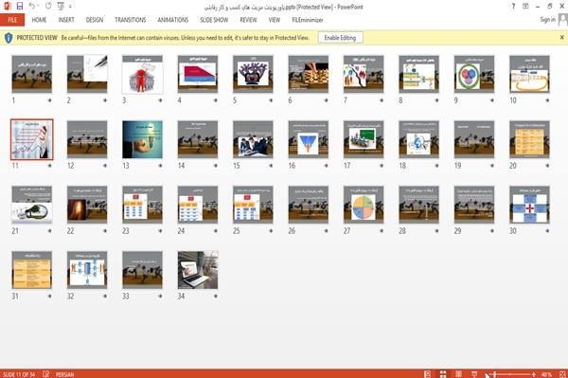This screenshot has width=568, height=378.
Task: Click PROTECTED VIEW label in message bar
Action: [37, 38]
